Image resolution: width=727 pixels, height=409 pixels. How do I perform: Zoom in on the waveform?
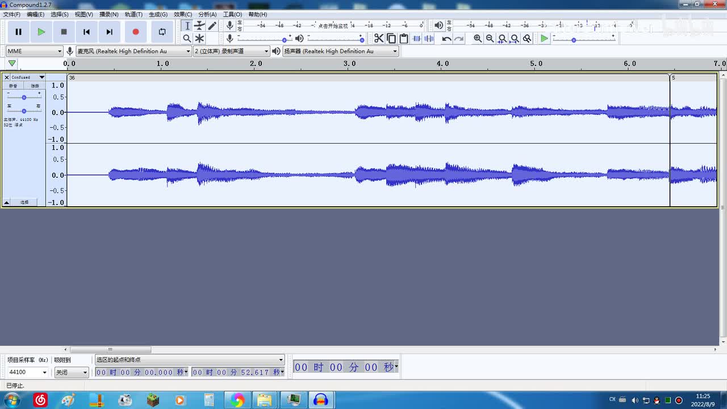coord(478,38)
